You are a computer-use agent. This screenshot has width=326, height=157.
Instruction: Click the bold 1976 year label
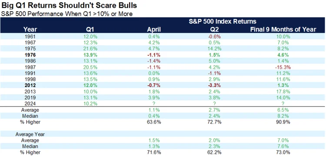[x=30, y=56]
